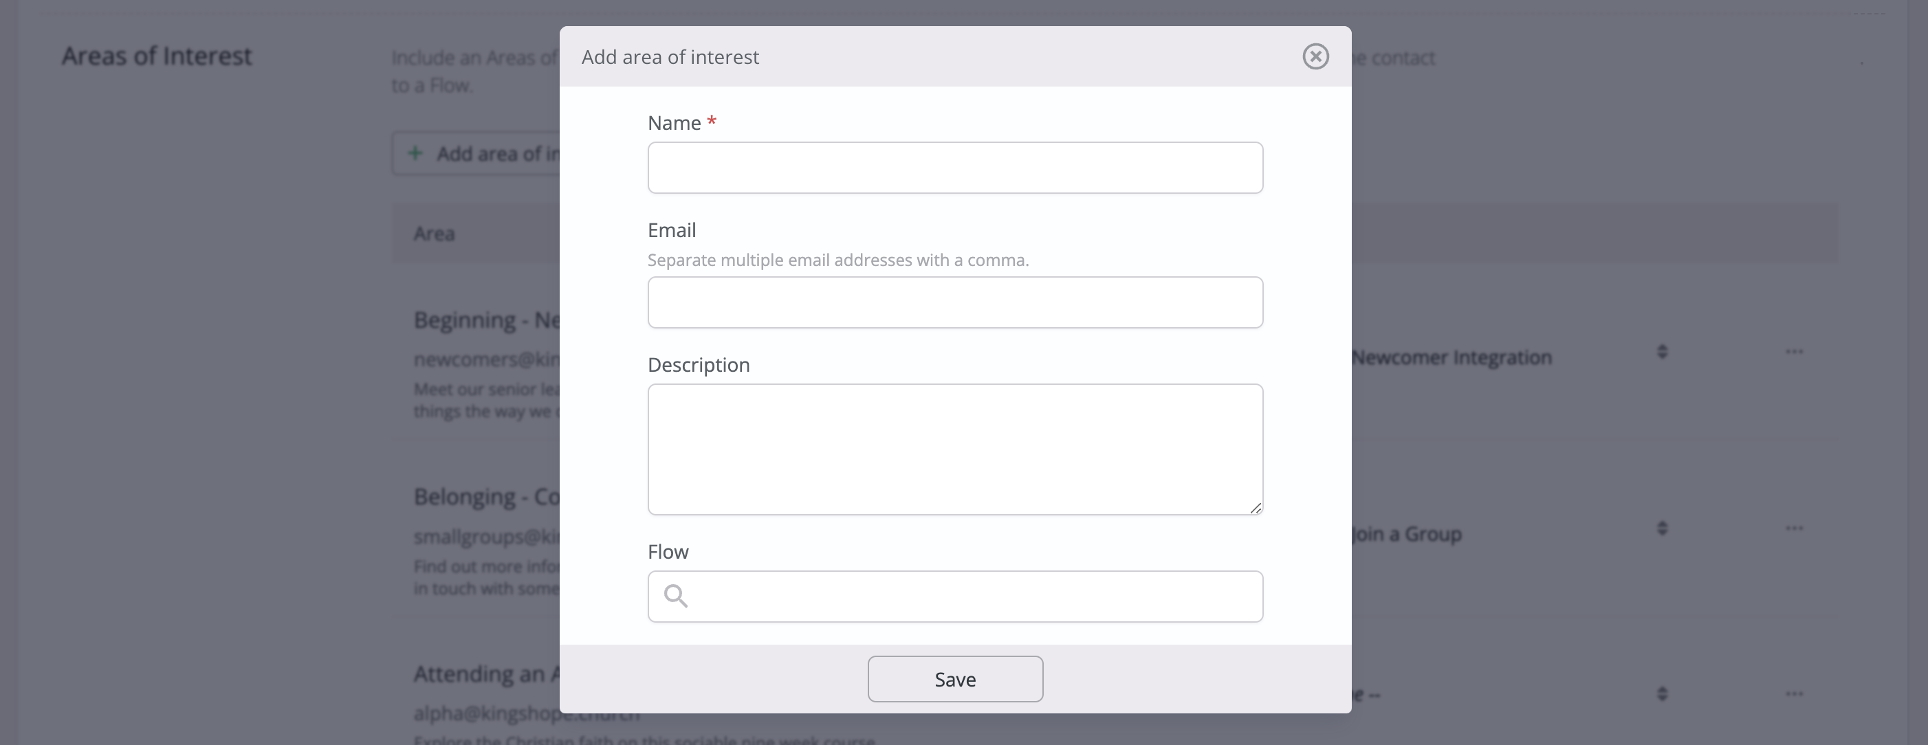The width and height of the screenshot is (1928, 745).
Task: Open the more options menu for Join a Group row
Action: [x=1794, y=528]
